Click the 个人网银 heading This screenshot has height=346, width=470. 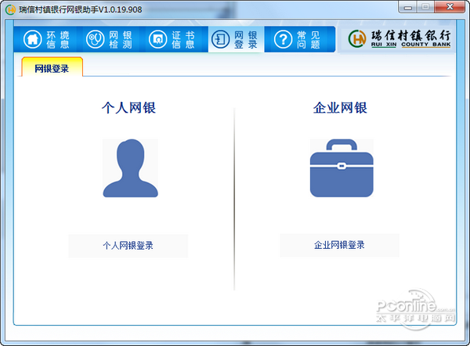click(128, 107)
